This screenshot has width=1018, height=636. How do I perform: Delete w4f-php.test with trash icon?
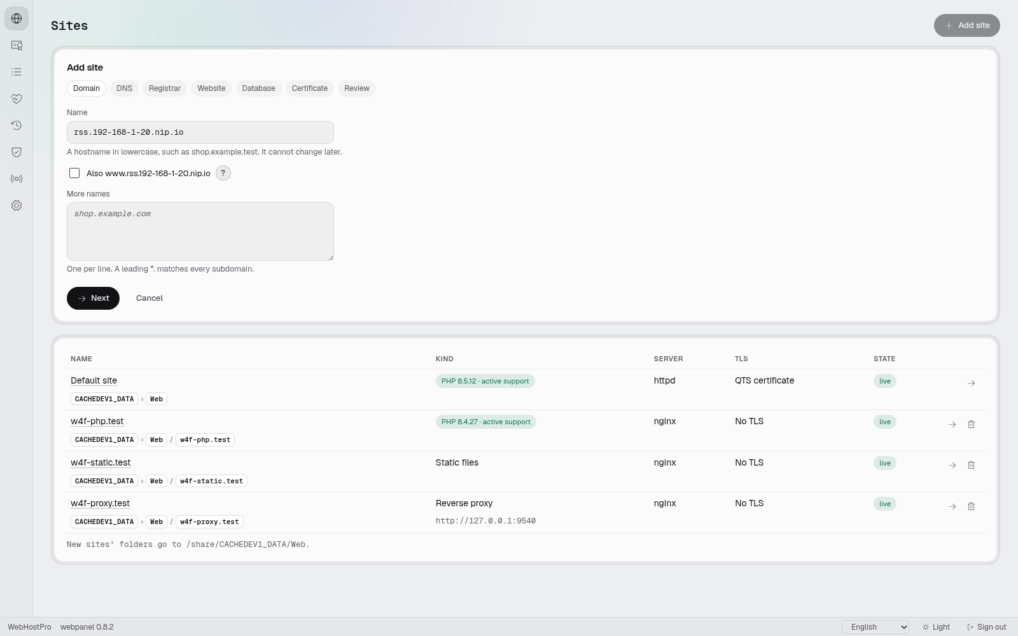pos(971,424)
